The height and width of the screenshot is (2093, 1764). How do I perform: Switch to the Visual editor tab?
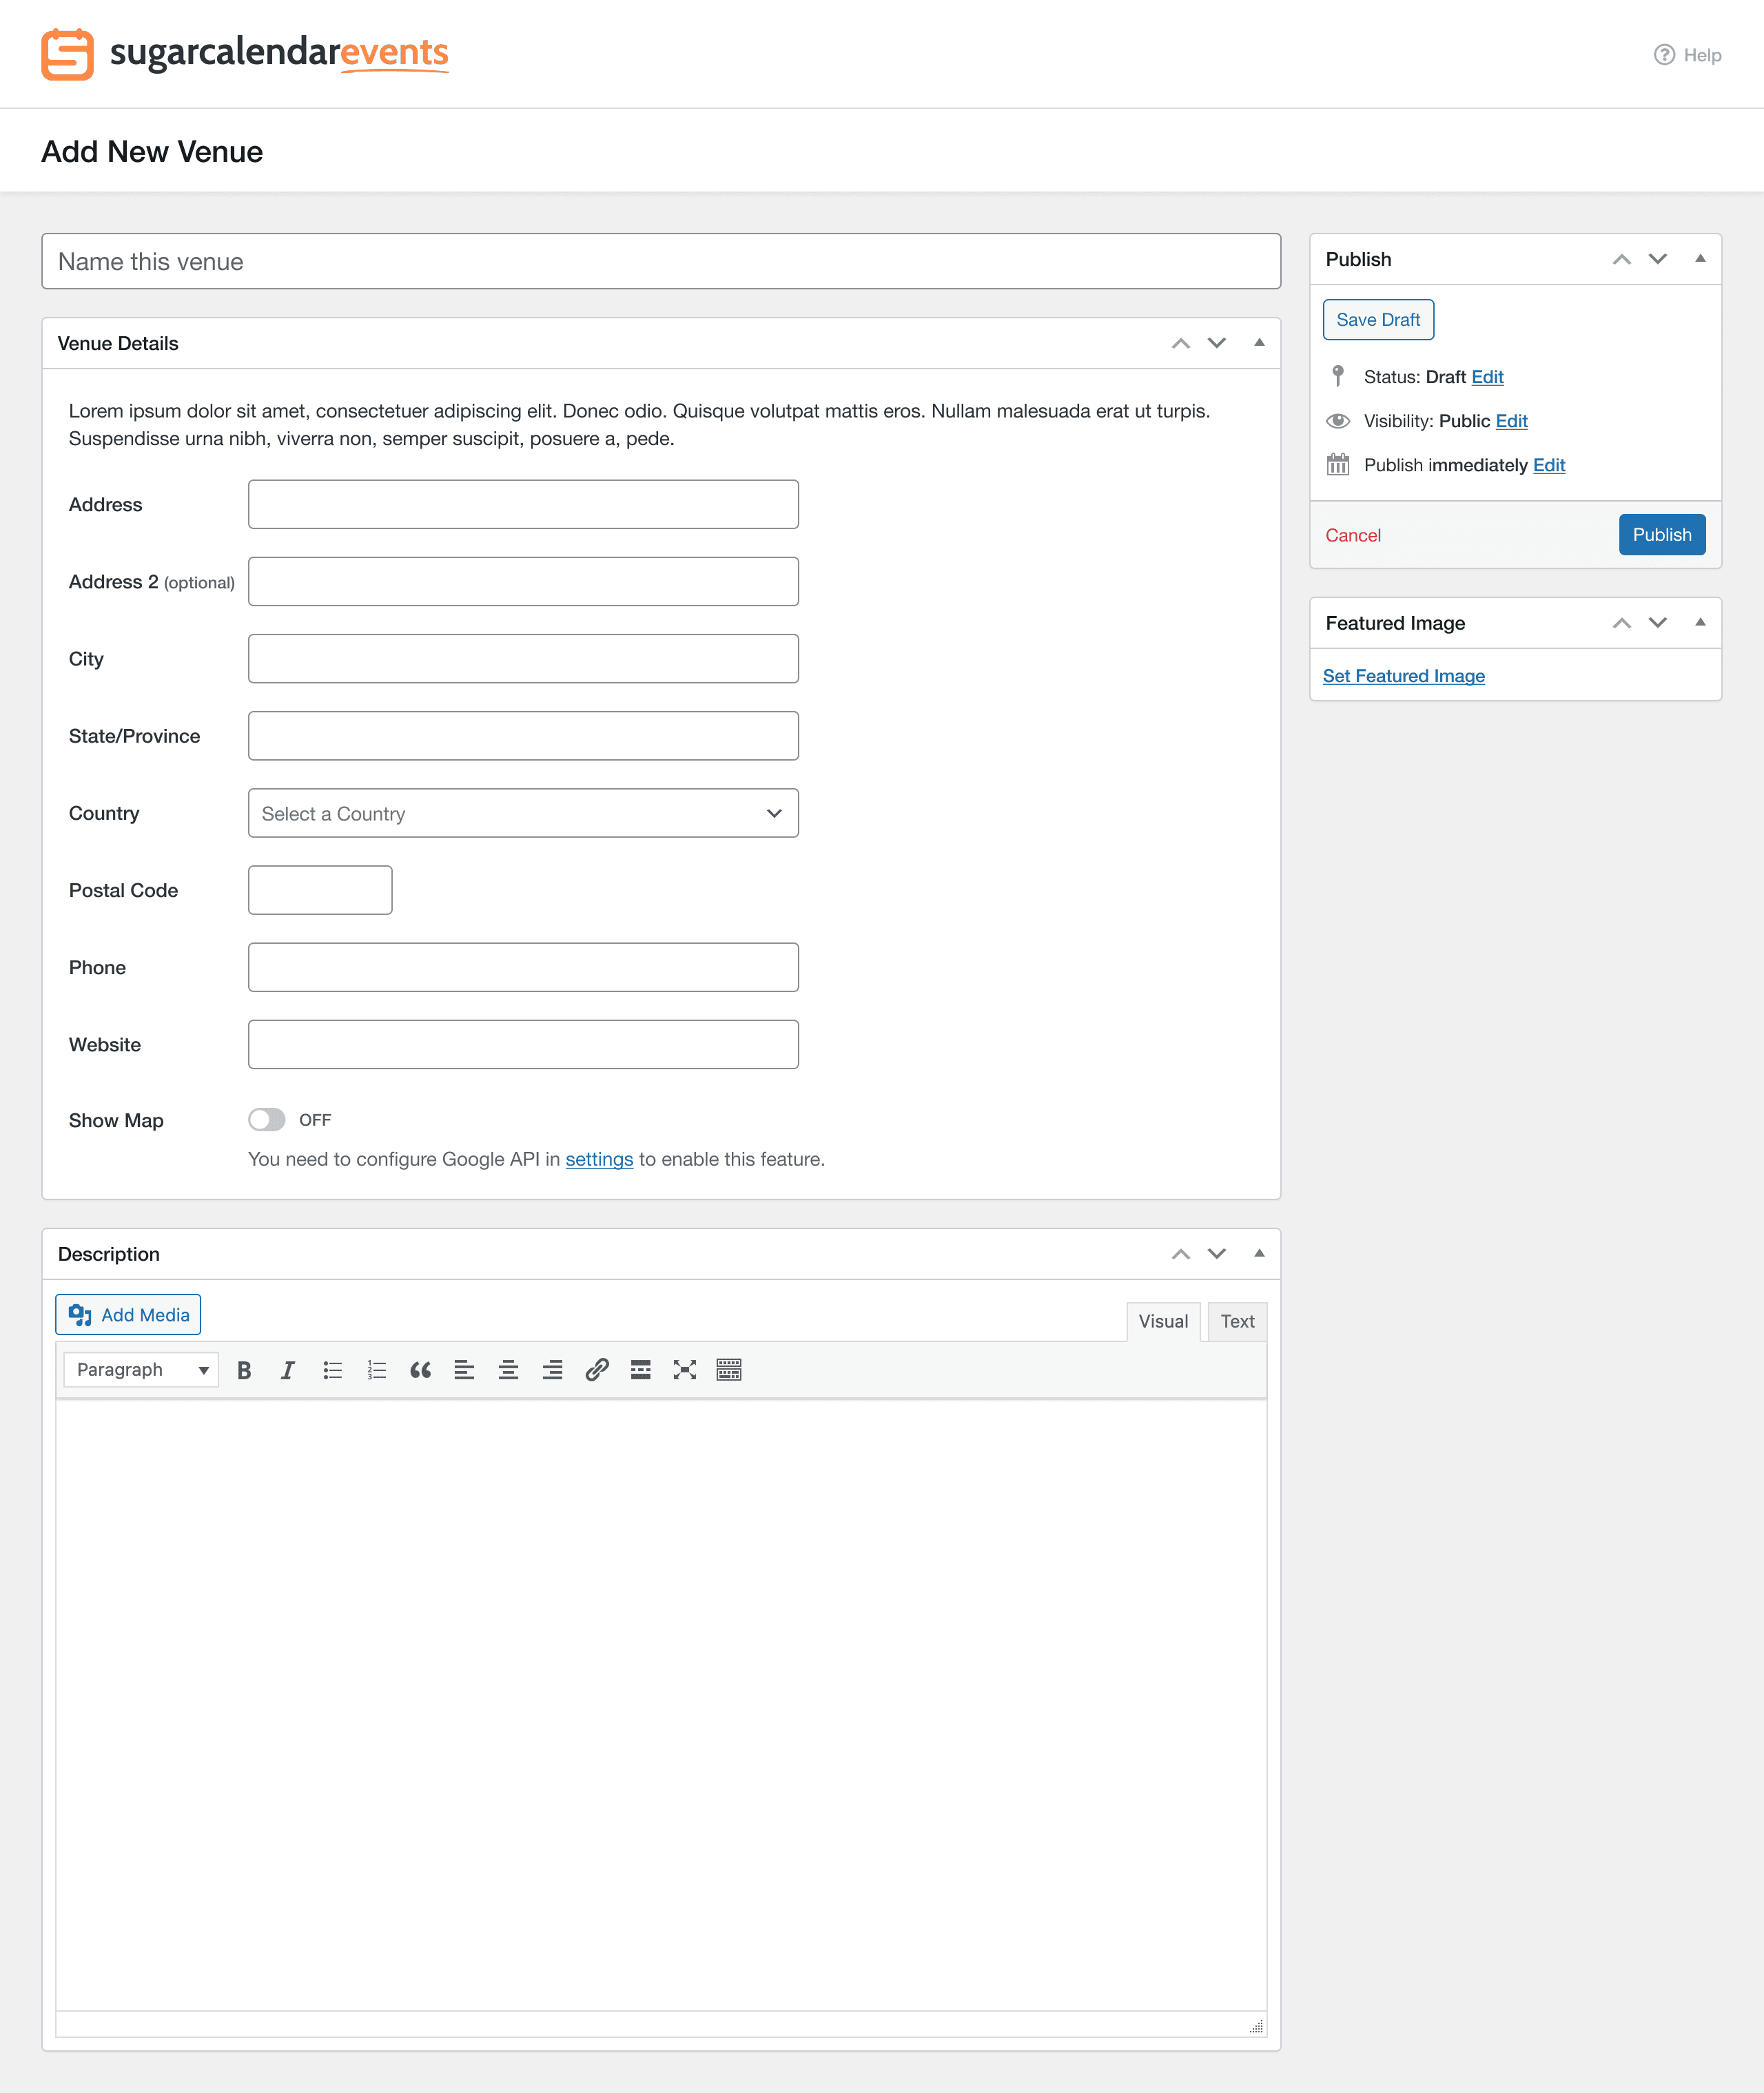click(x=1163, y=1321)
